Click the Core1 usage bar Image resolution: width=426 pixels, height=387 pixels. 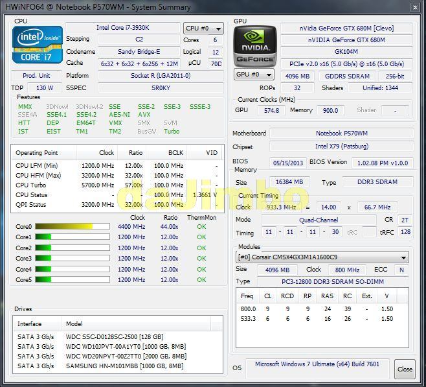tap(73, 237)
